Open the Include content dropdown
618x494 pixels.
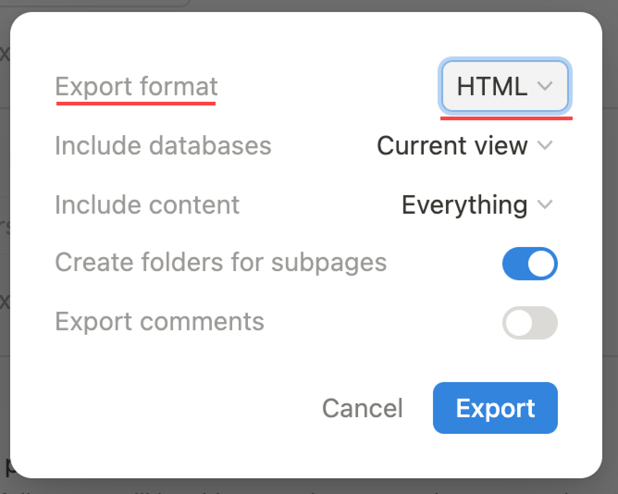click(x=477, y=205)
